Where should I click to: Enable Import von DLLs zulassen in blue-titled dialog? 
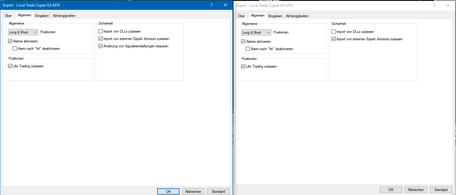(101, 31)
